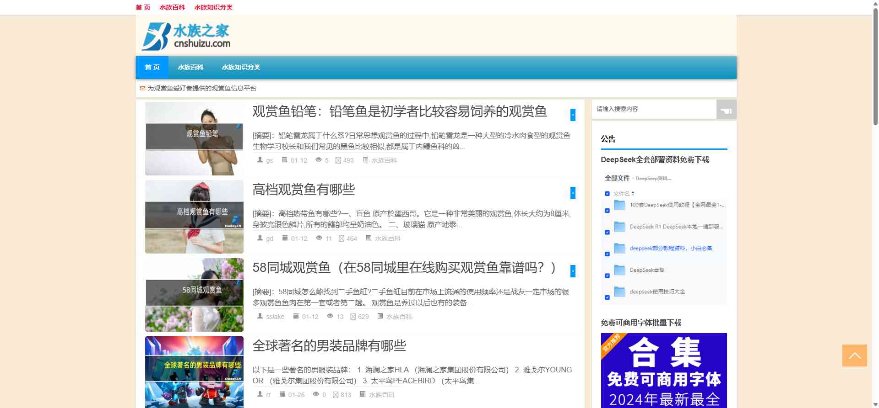Click the author icon next to sslake

260,316
